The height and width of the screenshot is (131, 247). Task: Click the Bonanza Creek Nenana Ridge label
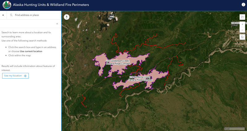[140, 78]
